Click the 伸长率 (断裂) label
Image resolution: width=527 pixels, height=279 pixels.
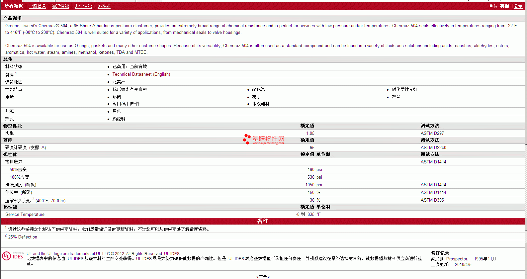(19, 192)
